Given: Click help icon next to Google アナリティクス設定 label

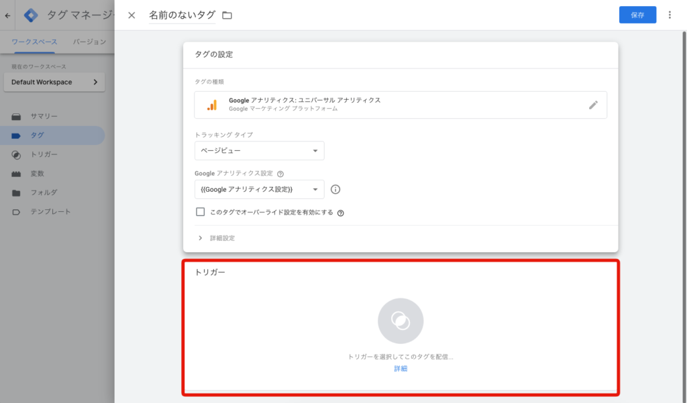Looking at the screenshot, I should point(280,174).
